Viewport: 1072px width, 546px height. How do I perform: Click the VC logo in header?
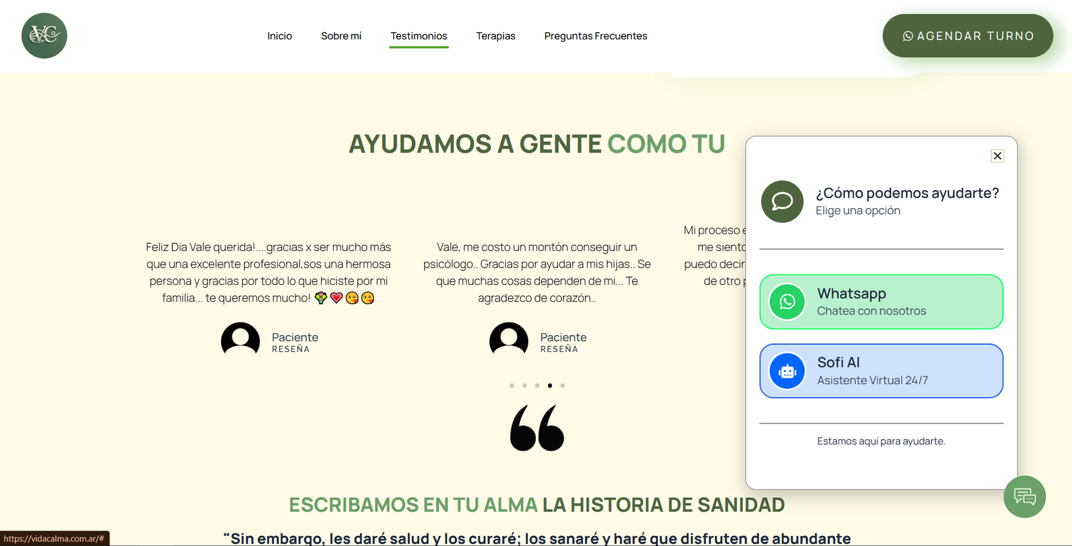click(x=44, y=36)
